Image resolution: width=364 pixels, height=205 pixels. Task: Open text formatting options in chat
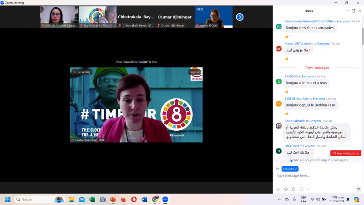pos(278,189)
